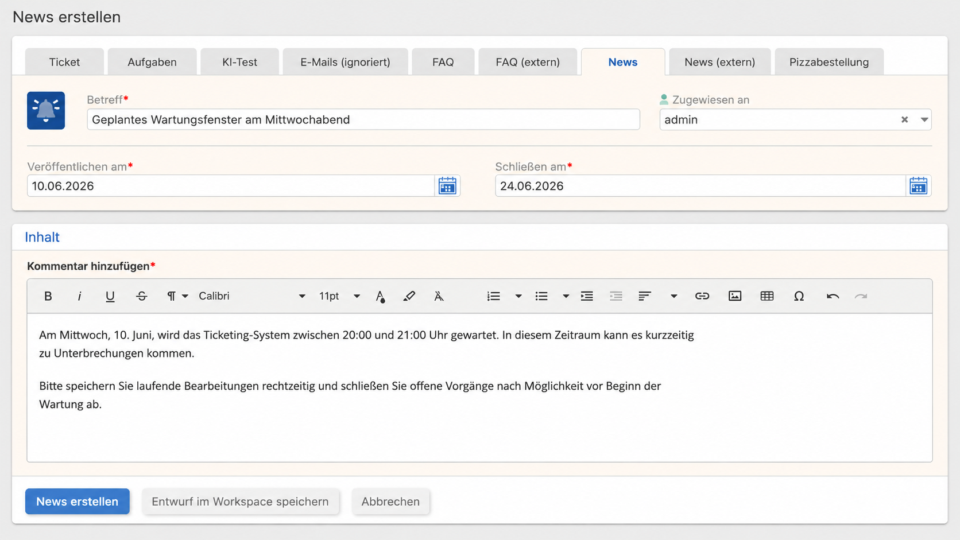
Task: Open the FAQ (extern) tab
Action: 528,62
